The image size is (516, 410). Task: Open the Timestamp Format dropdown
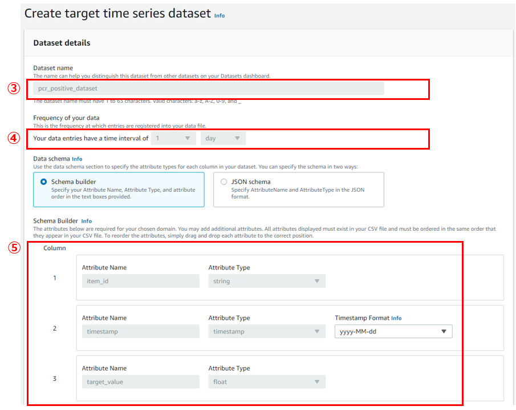tap(393, 331)
